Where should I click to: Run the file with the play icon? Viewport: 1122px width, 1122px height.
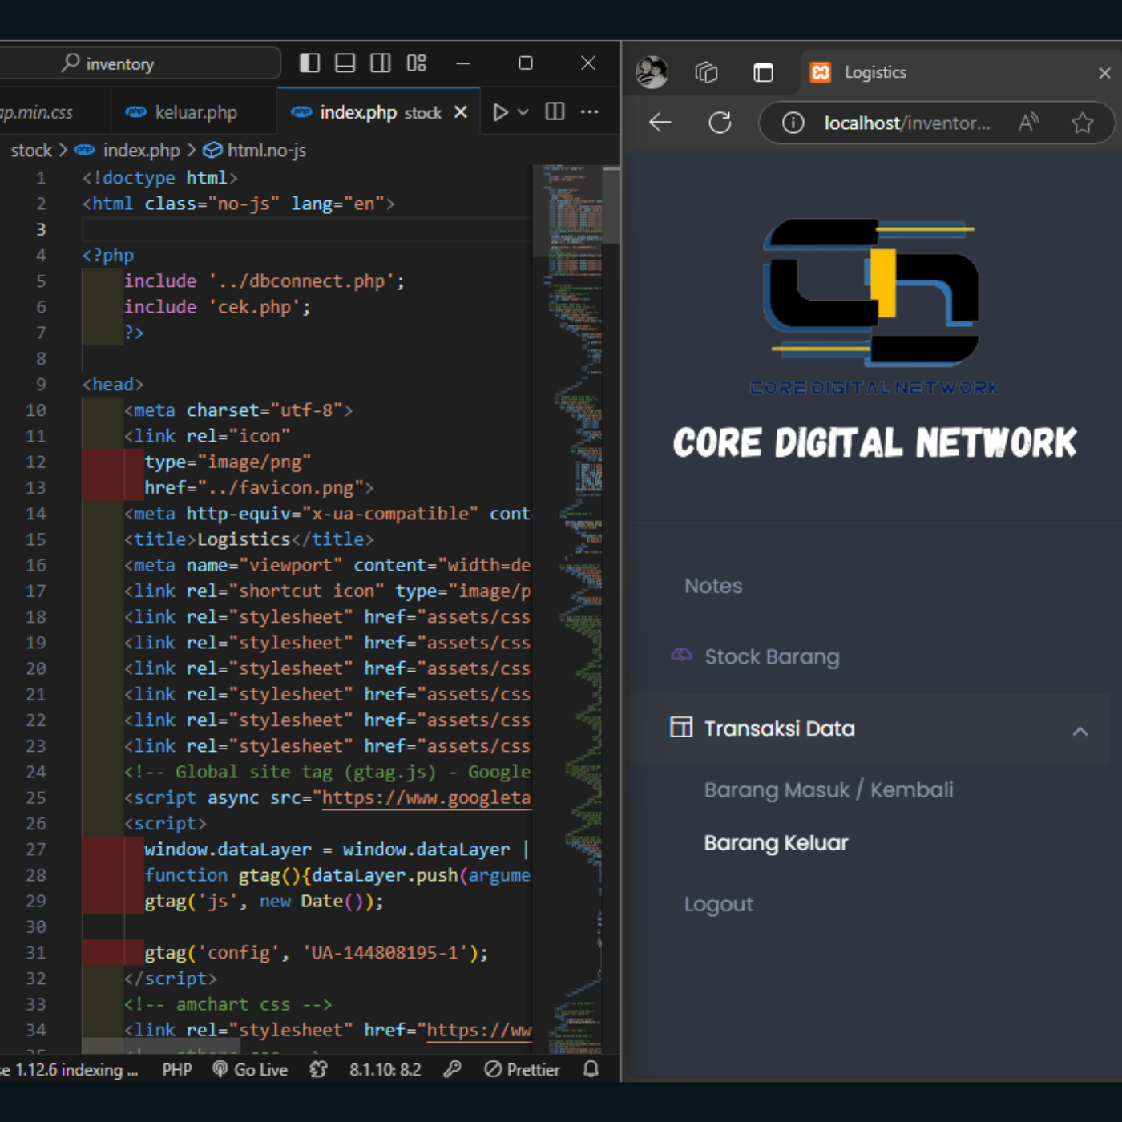click(x=500, y=112)
